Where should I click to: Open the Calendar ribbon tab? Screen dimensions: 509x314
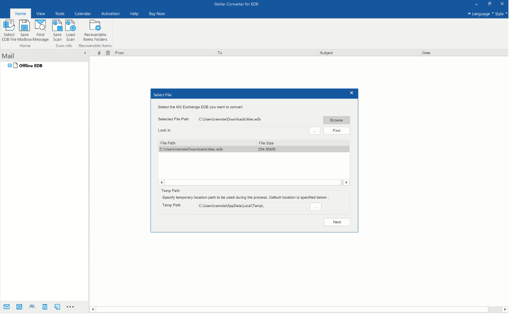click(x=83, y=14)
